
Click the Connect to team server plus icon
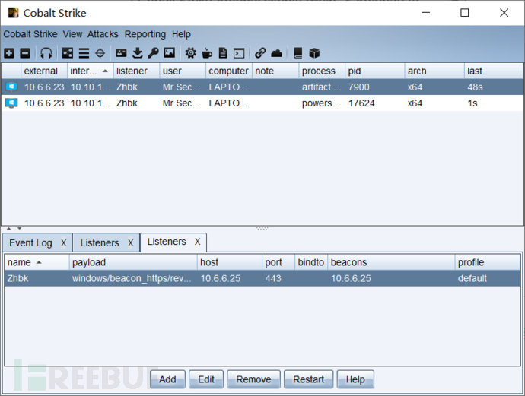point(9,53)
